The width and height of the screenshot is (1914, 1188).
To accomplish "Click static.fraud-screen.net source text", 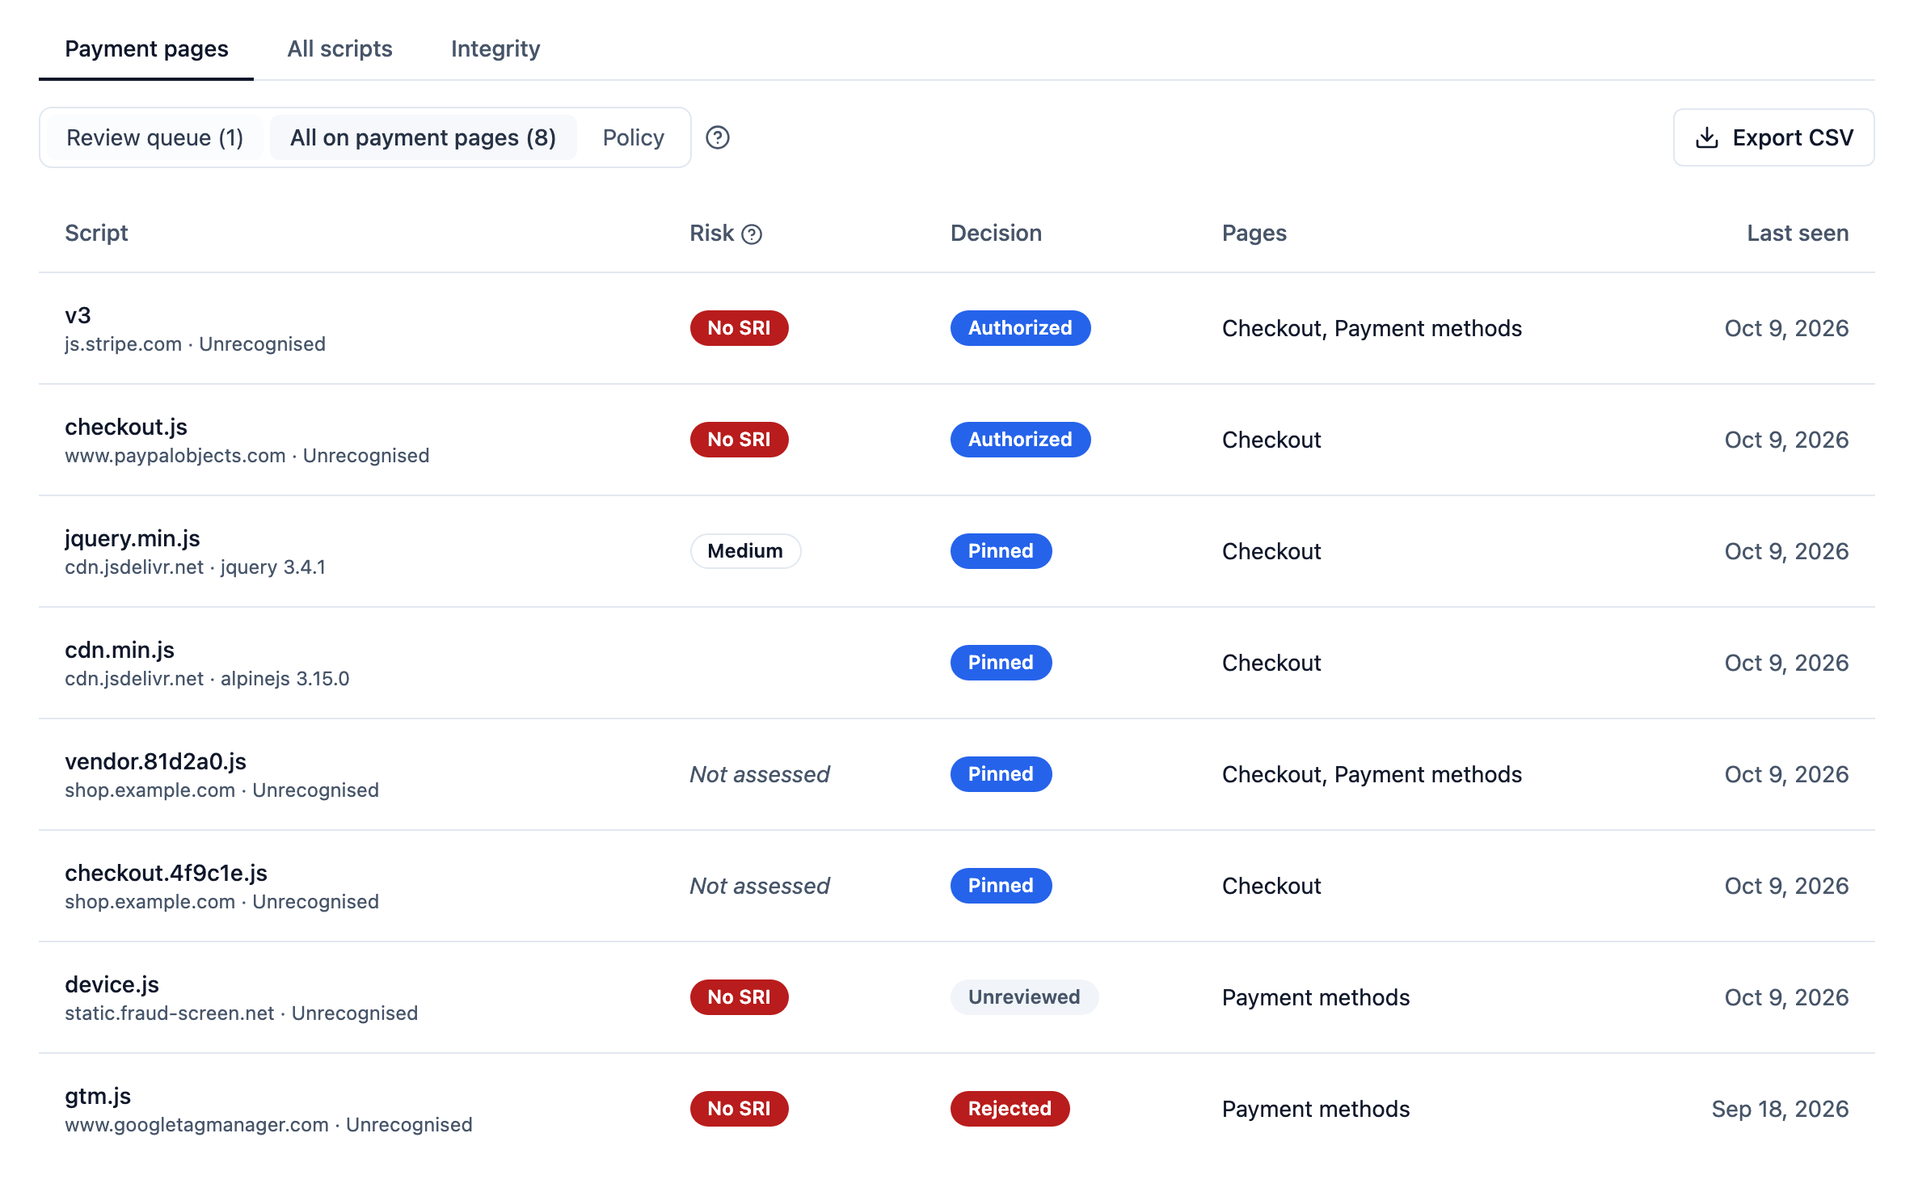I will (169, 1013).
